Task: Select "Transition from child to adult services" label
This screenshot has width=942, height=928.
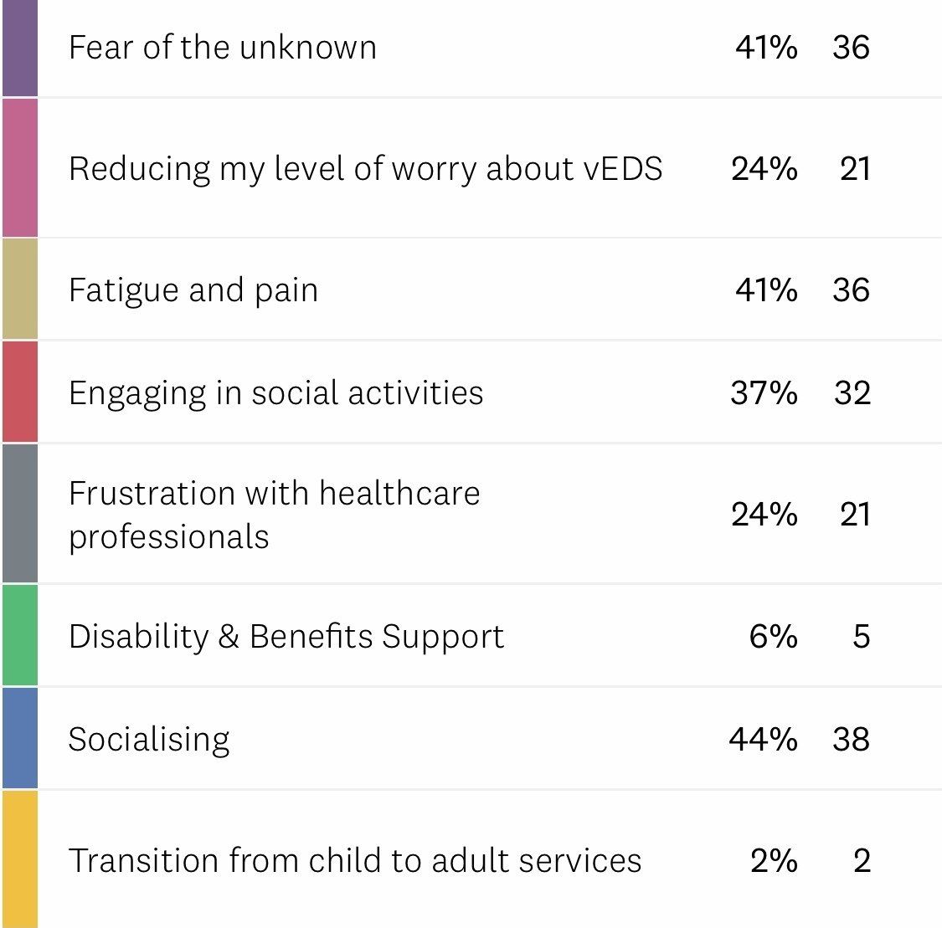Action: point(355,860)
